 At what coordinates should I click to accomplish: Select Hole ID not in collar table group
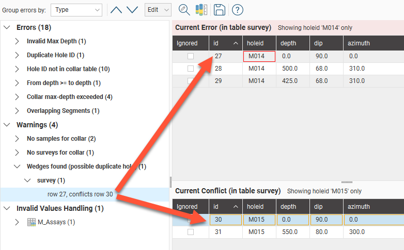tap(68, 69)
